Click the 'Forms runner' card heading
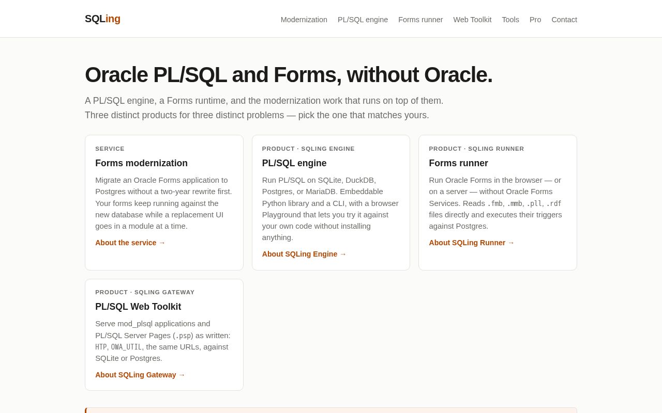The width and height of the screenshot is (662, 413). coord(458,163)
